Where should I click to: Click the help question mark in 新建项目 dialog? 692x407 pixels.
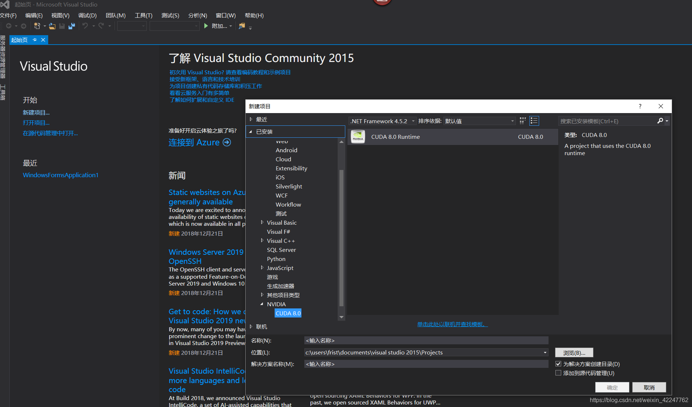click(640, 106)
